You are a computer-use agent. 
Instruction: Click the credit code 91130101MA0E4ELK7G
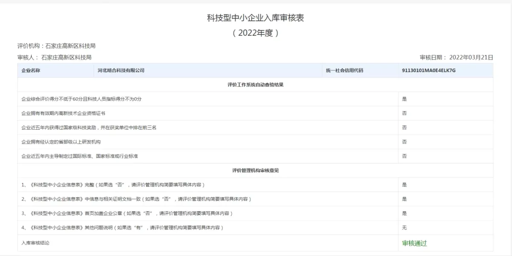click(428, 70)
